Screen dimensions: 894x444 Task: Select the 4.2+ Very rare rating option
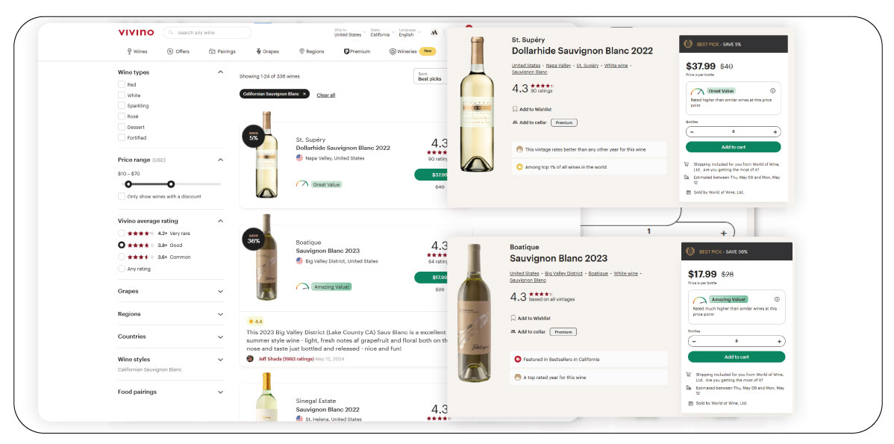tap(122, 233)
